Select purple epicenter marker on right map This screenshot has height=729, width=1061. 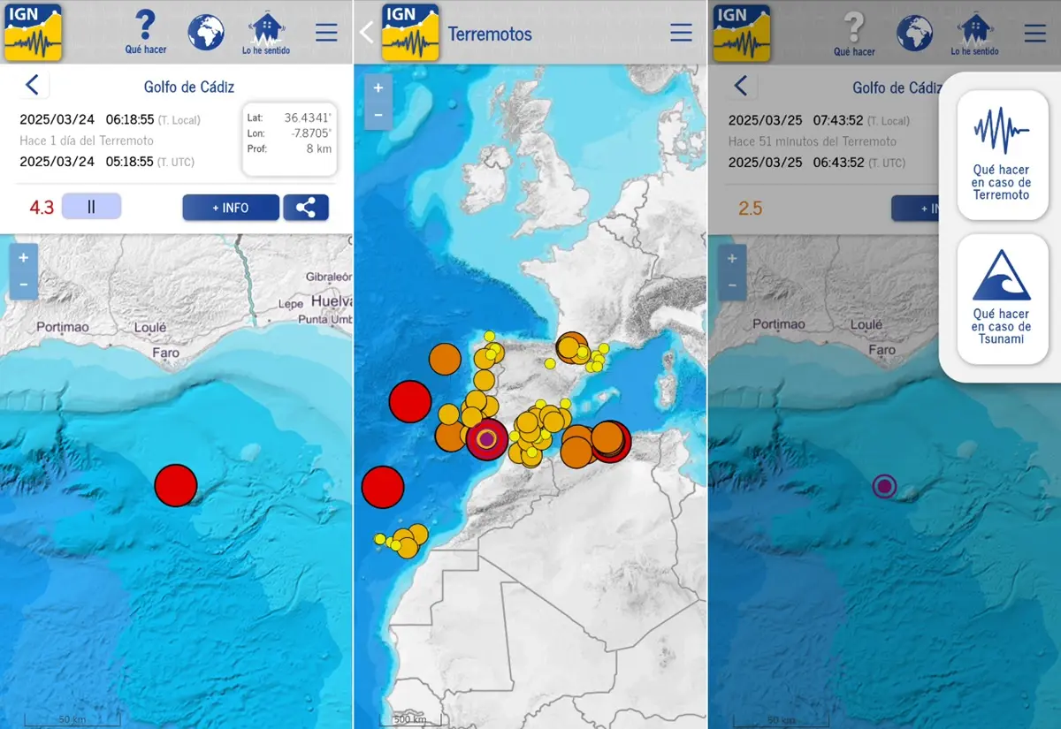click(884, 486)
